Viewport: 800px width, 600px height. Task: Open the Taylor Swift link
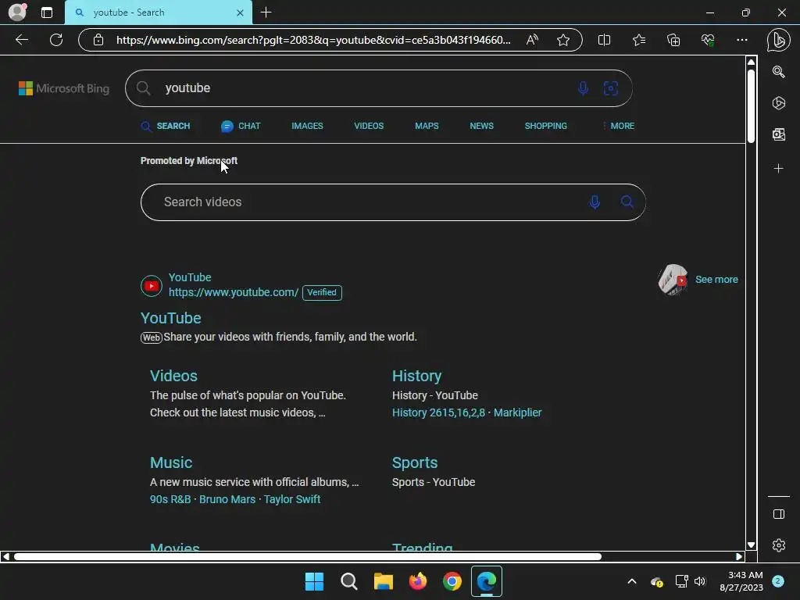292,499
